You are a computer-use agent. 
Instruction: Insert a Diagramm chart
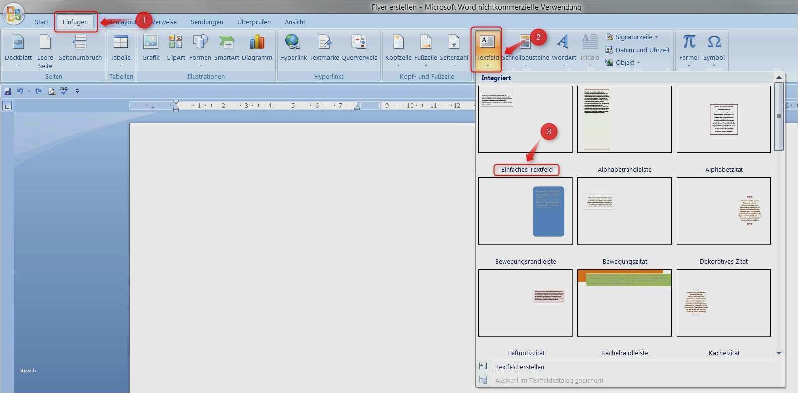[x=257, y=48]
